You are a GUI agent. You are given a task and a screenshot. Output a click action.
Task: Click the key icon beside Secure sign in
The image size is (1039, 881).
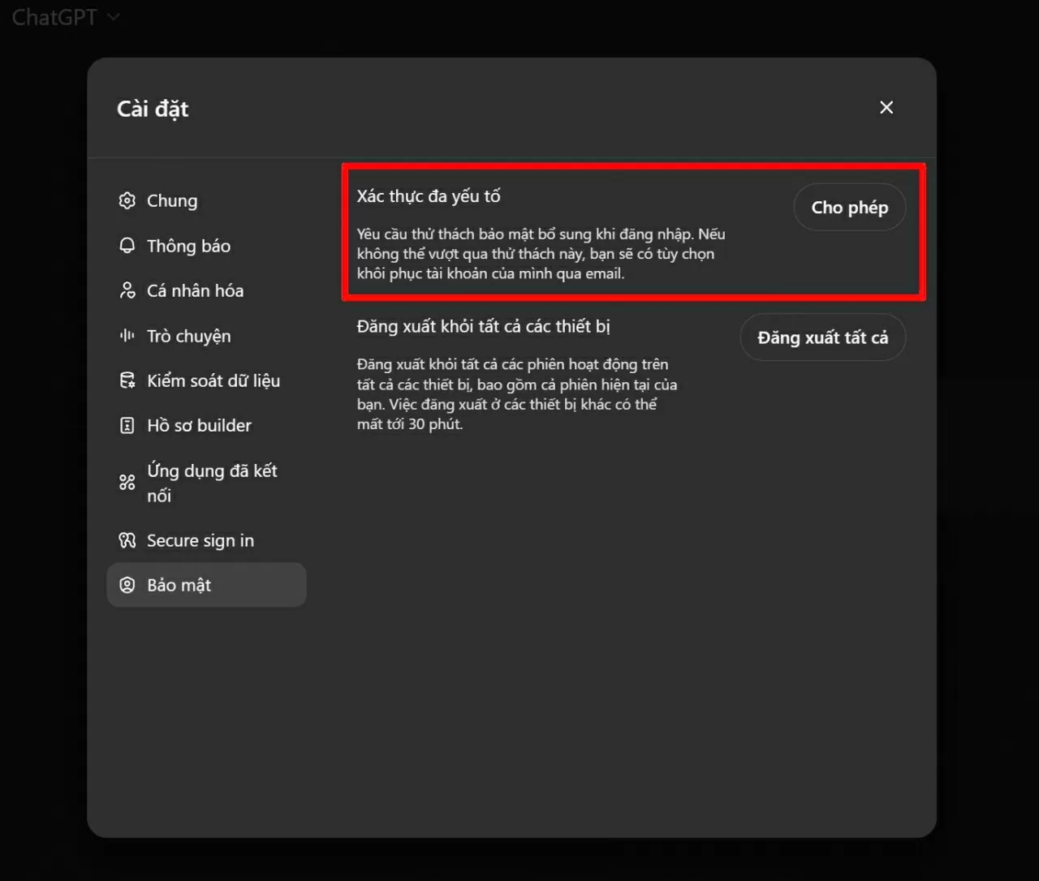tap(127, 540)
